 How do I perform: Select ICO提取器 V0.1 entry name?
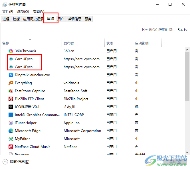[27, 107]
